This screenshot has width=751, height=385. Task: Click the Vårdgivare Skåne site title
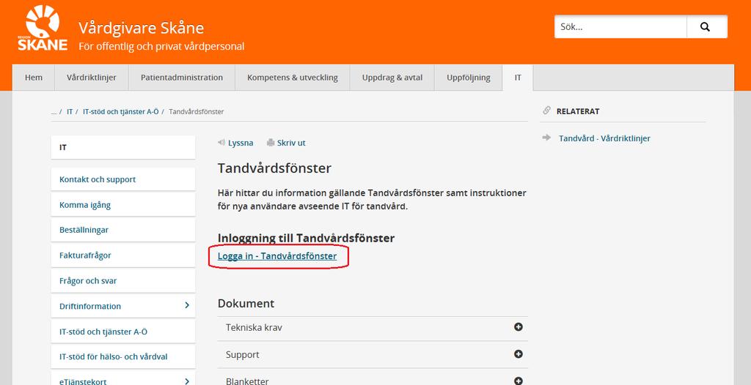(142, 28)
